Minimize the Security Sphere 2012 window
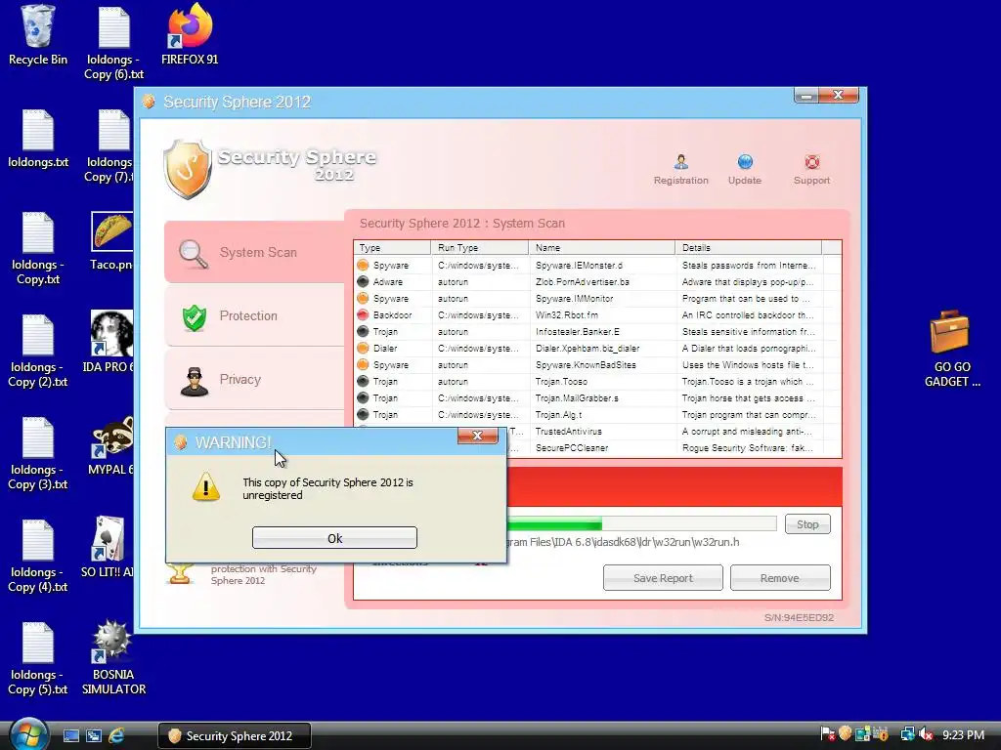 [806, 96]
